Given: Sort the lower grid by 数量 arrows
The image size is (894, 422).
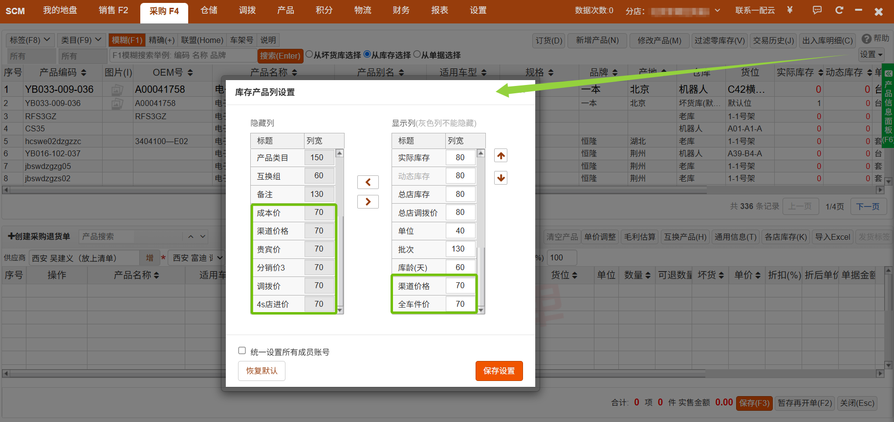Looking at the screenshot, I should point(648,275).
